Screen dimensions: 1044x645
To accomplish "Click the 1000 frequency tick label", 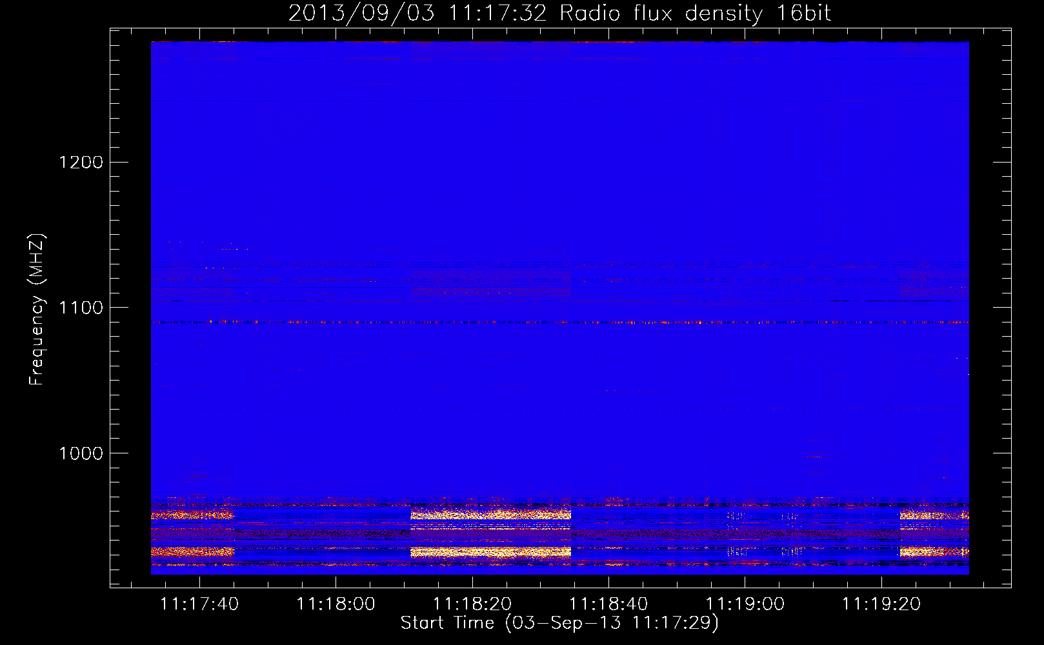I will tap(81, 453).
